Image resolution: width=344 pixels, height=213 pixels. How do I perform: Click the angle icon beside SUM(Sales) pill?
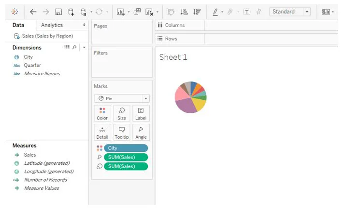[x=100, y=157]
